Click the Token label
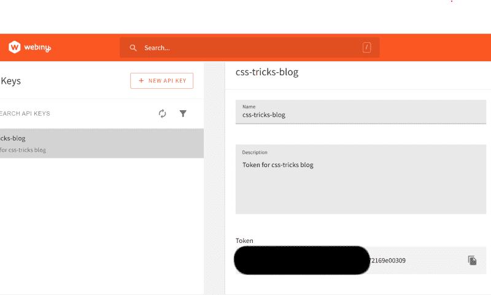 tap(244, 241)
